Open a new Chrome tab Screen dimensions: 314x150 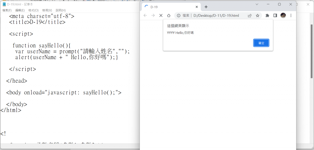[206, 7]
